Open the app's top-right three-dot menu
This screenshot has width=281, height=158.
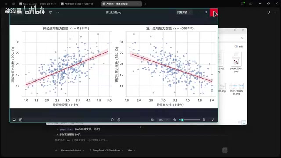275,12
